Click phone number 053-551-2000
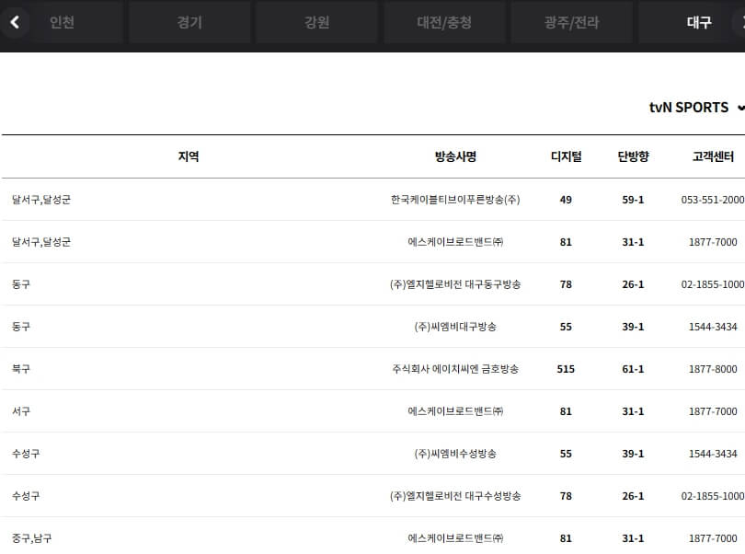 713,200
